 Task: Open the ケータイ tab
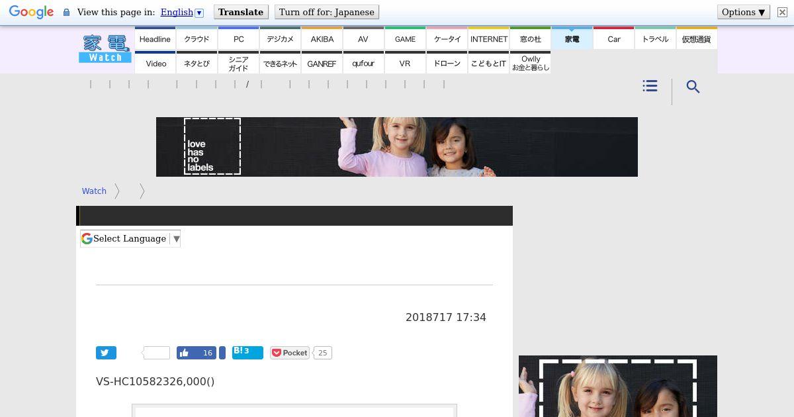pyautogui.click(x=447, y=38)
